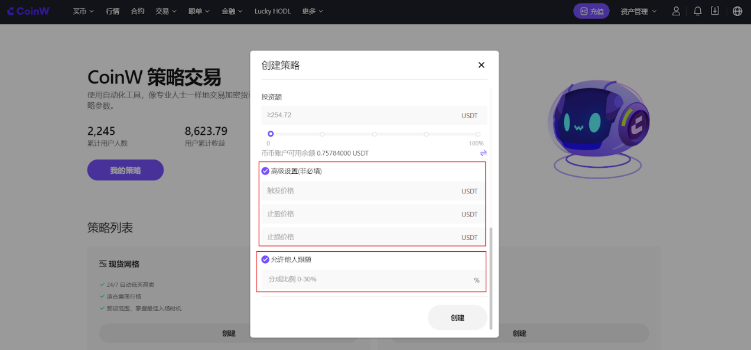
Task: Open the language globe icon
Action: coord(737,11)
